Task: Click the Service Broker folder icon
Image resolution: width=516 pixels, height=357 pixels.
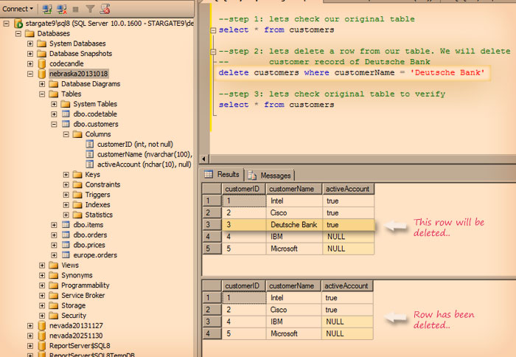Action: (53, 296)
